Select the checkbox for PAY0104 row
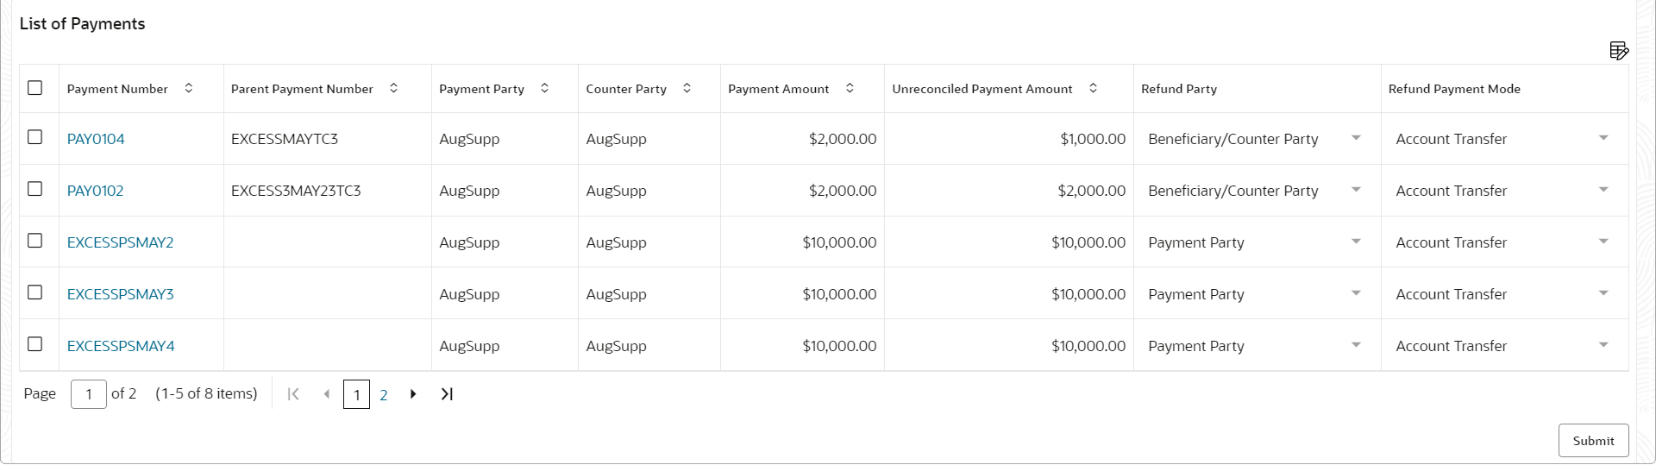1656x465 pixels. click(x=35, y=137)
